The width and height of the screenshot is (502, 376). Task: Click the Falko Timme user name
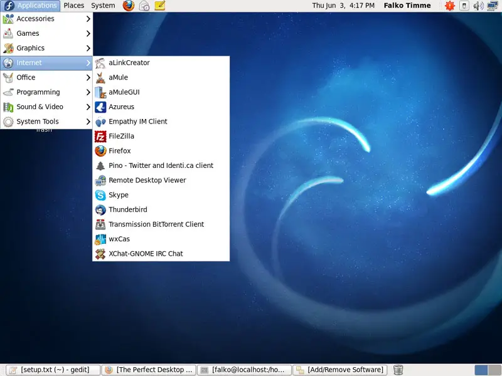tap(407, 6)
